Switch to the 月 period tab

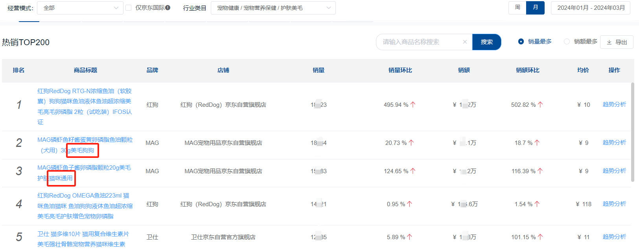[x=535, y=7]
